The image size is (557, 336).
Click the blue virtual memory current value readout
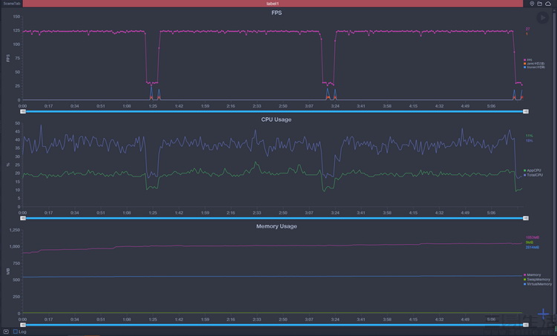coord(532,247)
